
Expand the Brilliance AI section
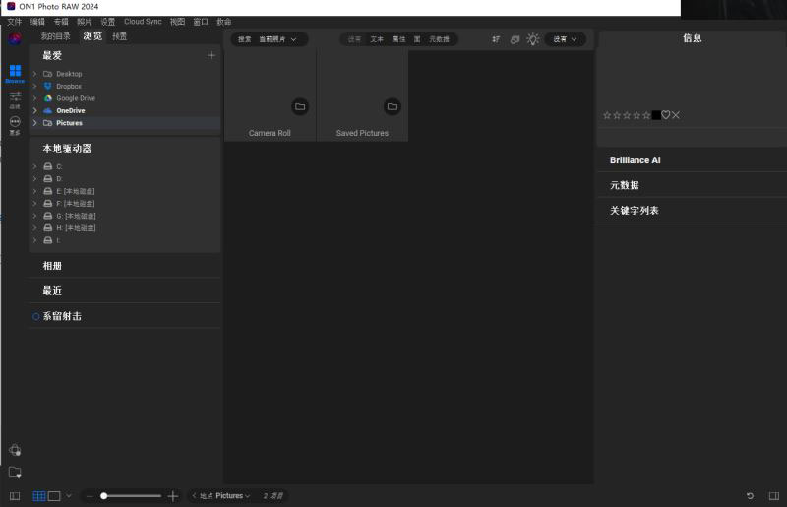click(x=635, y=159)
